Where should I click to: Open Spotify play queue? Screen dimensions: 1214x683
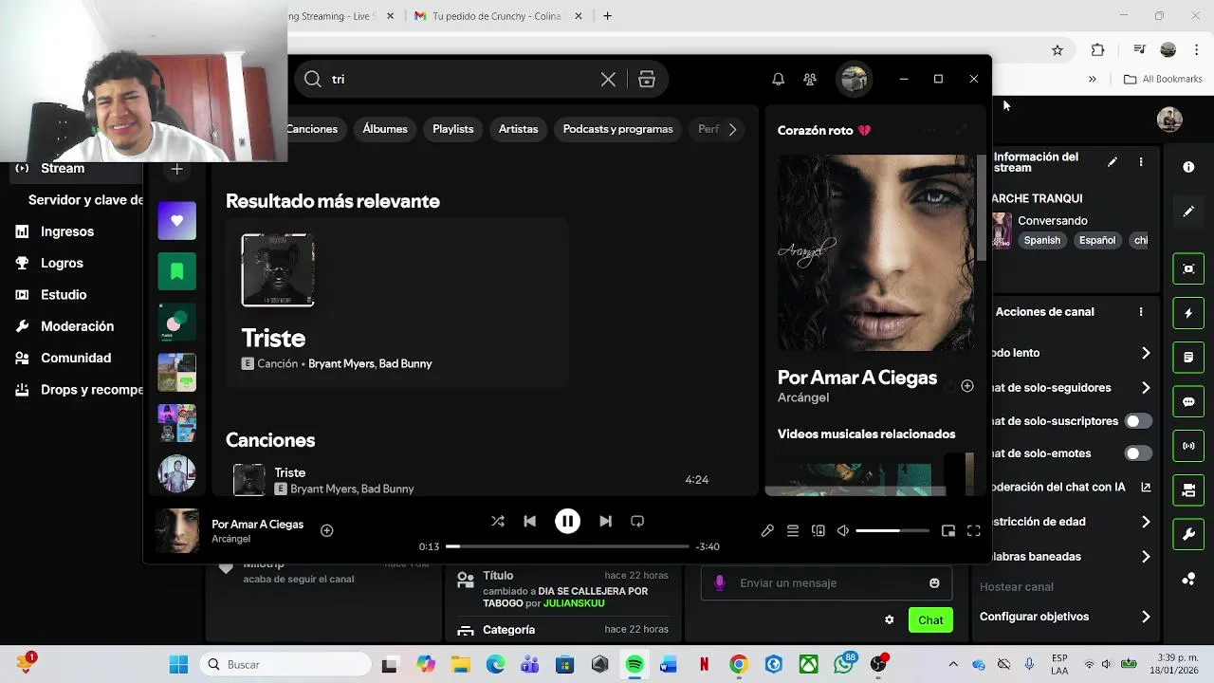(x=793, y=531)
